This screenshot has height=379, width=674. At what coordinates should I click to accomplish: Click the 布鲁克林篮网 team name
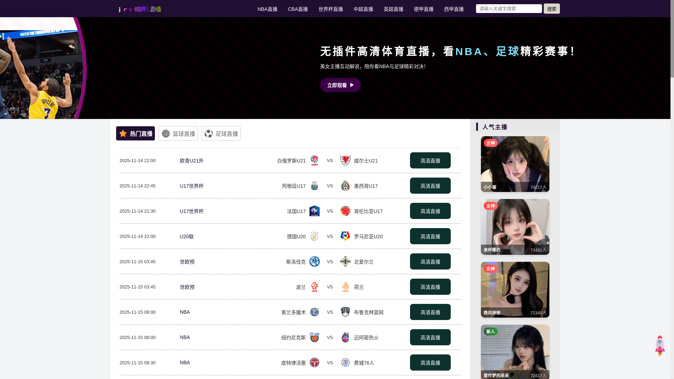(369, 312)
